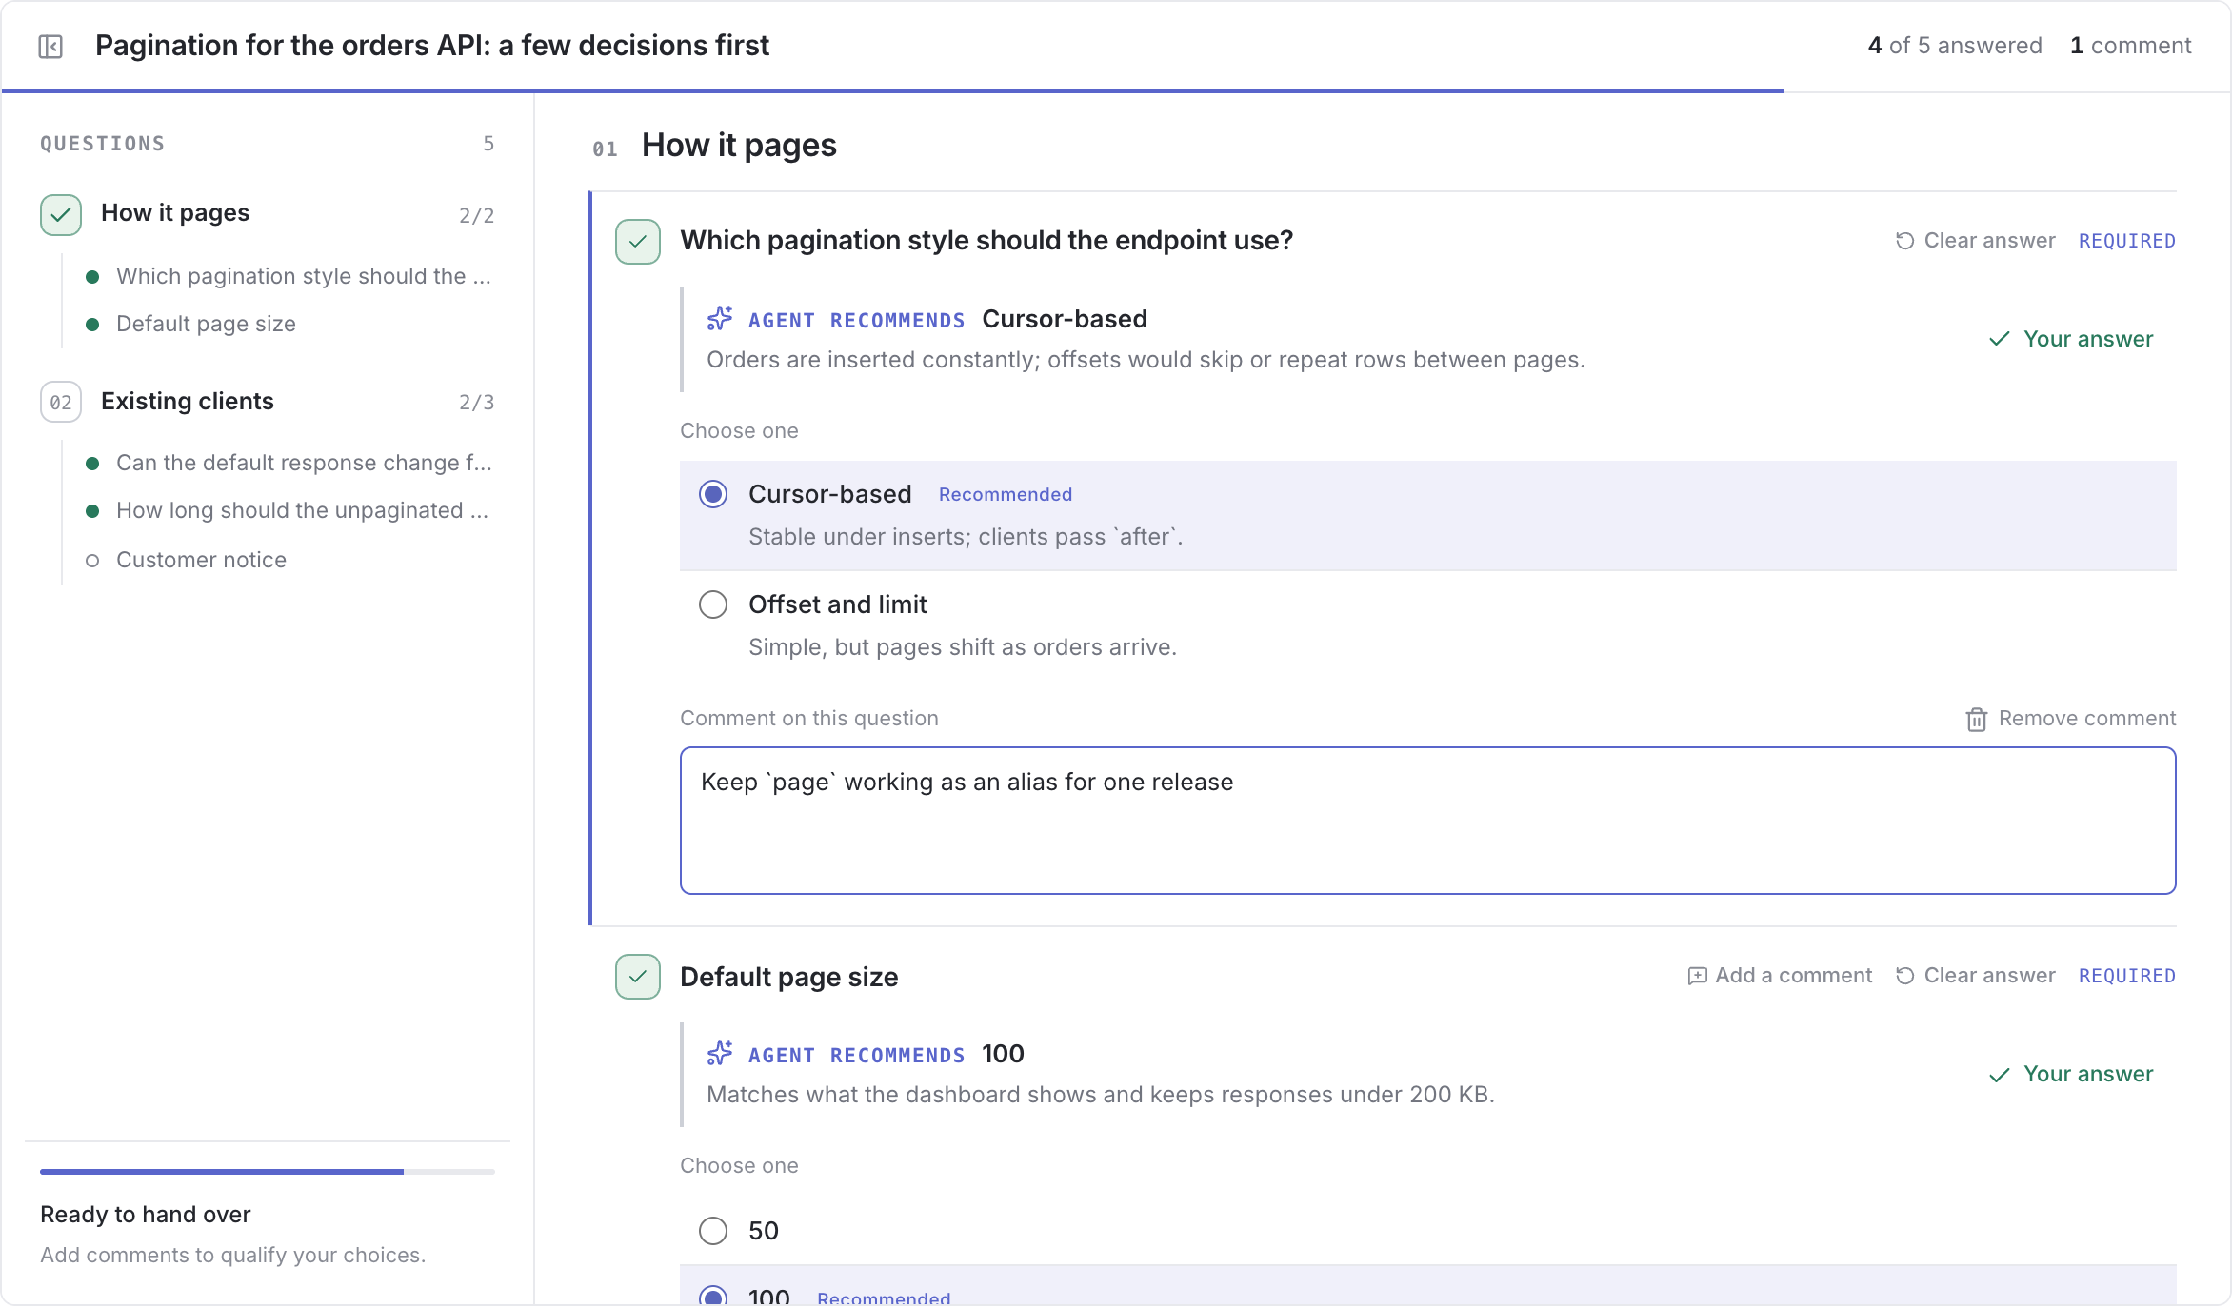Click sparkle icon next to Cursor-based recommendation
The width and height of the screenshot is (2232, 1308).
click(x=720, y=319)
